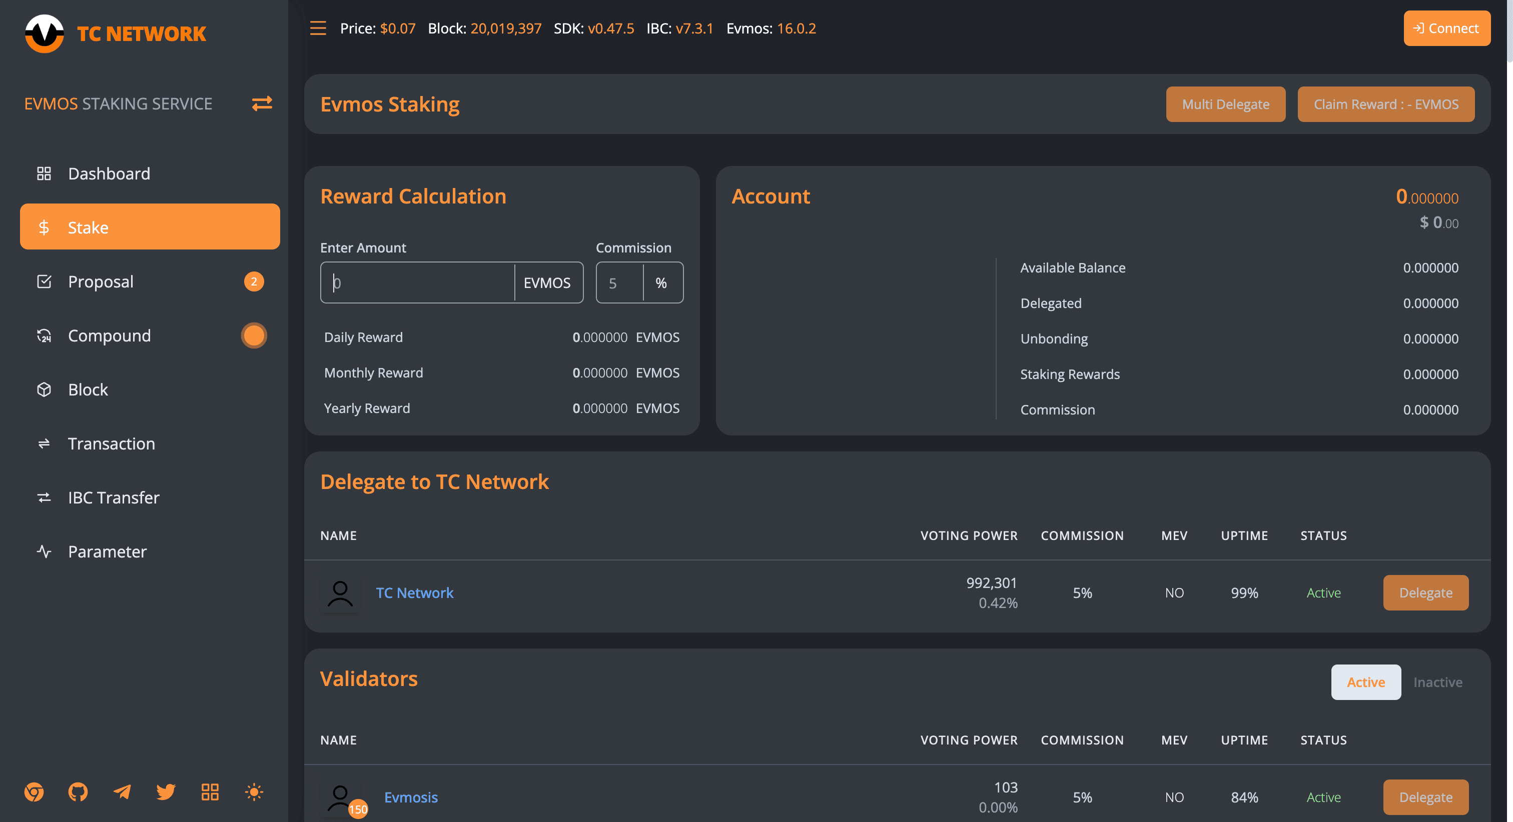Viewport: 1513px width, 822px height.
Task: Click the Parameter pulse icon
Action: pyautogui.click(x=44, y=551)
